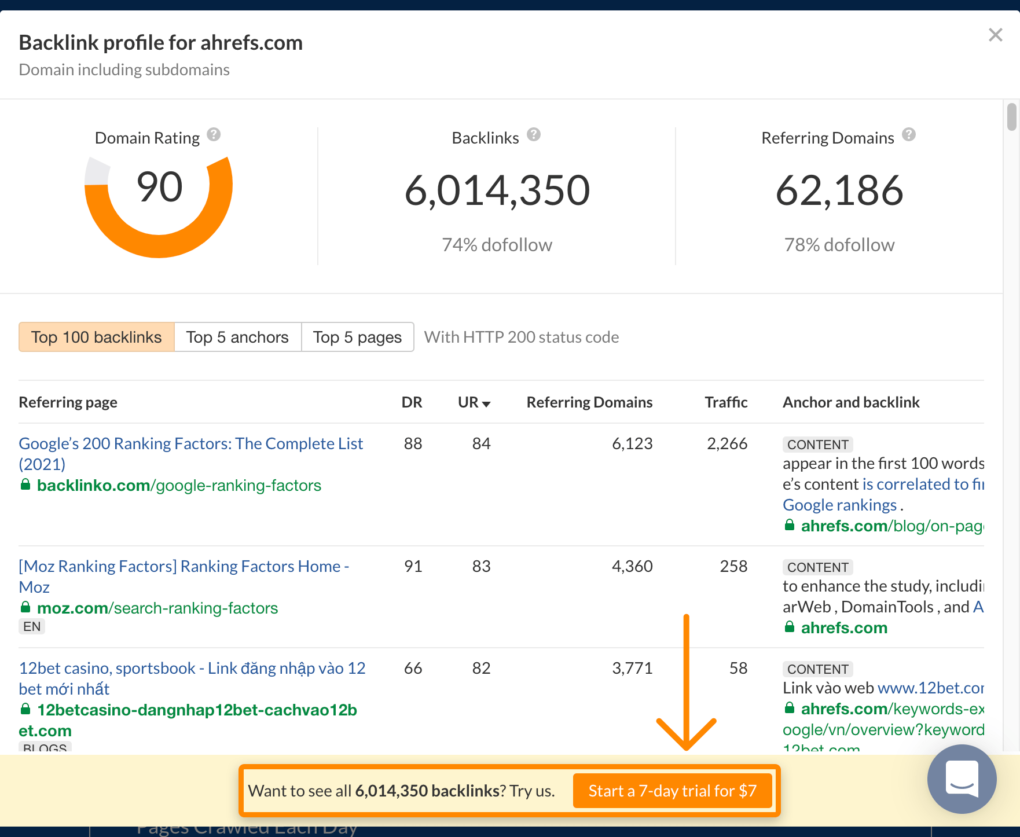Viewport: 1020px width, 837px height.
Task: Start the 7-day trial for $7
Action: click(672, 791)
